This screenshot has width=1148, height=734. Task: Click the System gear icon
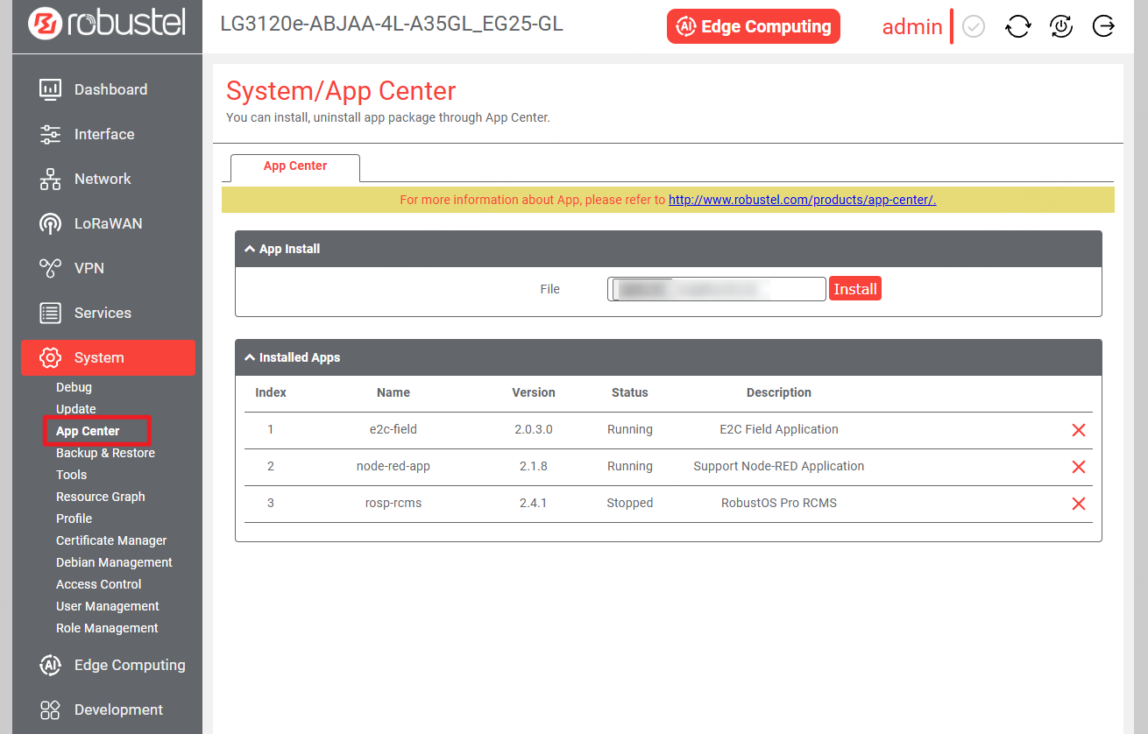(50, 357)
